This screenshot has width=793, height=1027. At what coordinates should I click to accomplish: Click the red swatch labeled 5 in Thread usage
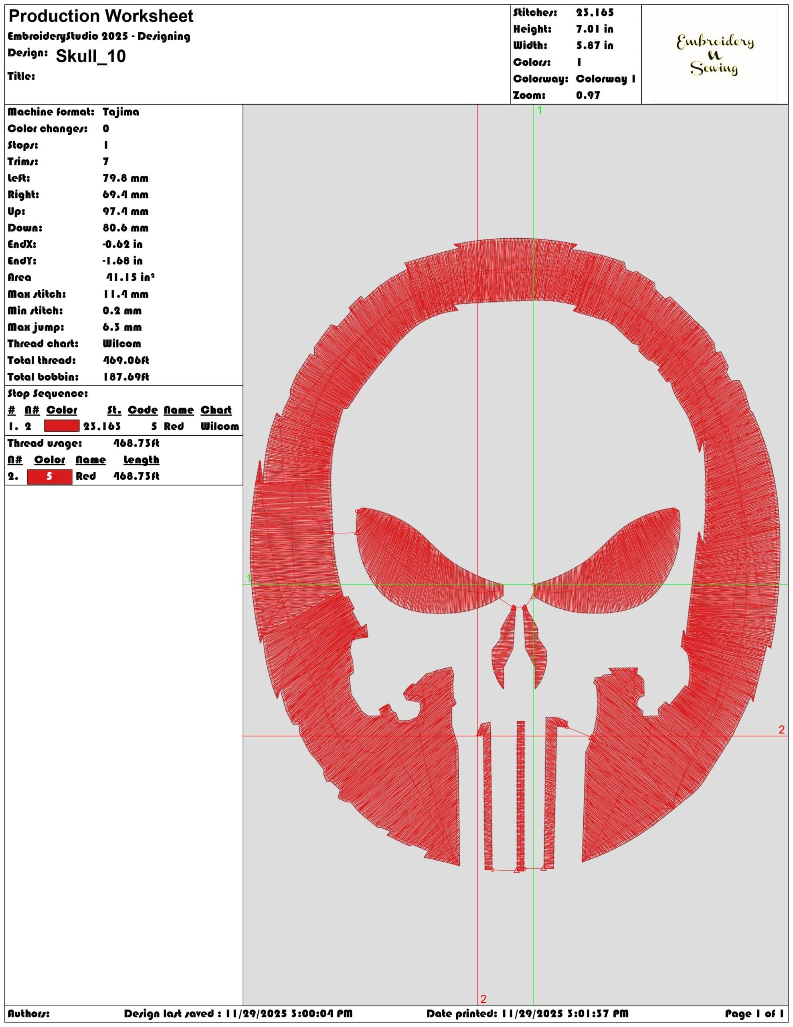pyautogui.click(x=49, y=476)
